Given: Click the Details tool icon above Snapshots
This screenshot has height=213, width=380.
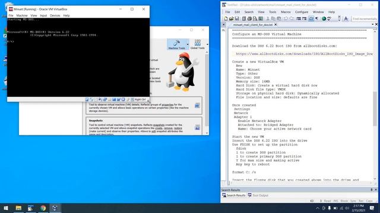Looking at the screenshot, I should coord(197,105).
